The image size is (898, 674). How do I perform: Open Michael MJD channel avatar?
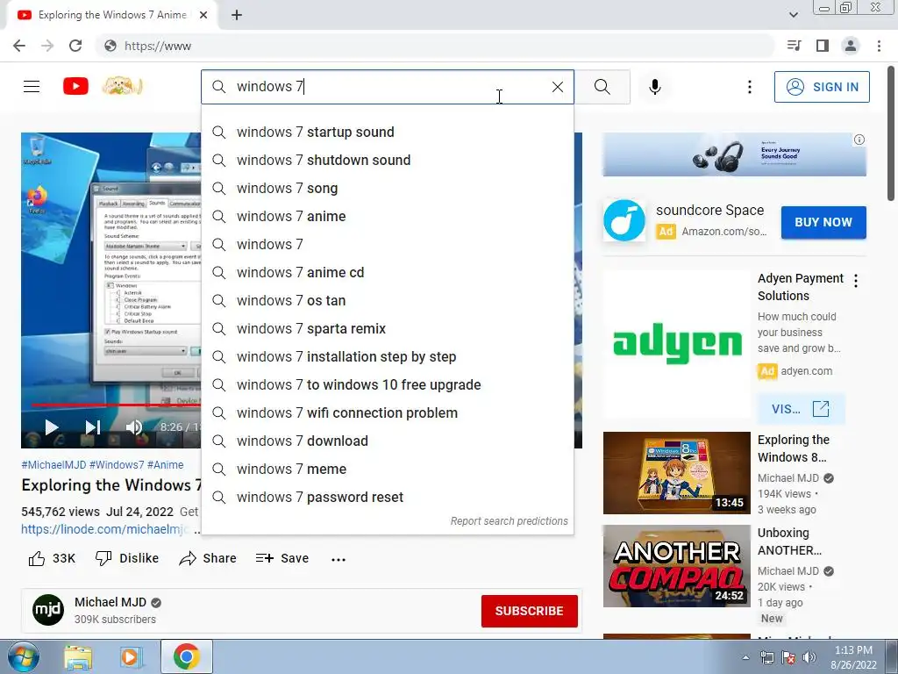coord(48,610)
